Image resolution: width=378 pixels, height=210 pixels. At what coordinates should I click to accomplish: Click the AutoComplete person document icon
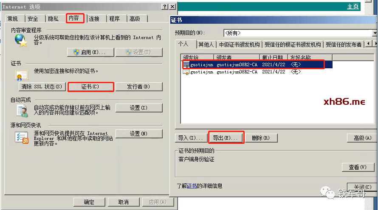tap(23, 111)
